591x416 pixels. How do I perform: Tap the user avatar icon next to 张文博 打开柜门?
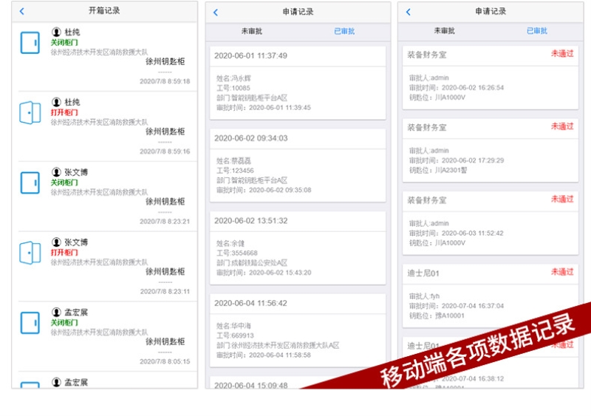(x=56, y=242)
